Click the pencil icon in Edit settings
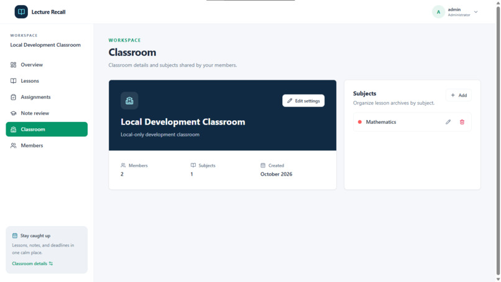This screenshot has width=501, height=282. (x=290, y=101)
